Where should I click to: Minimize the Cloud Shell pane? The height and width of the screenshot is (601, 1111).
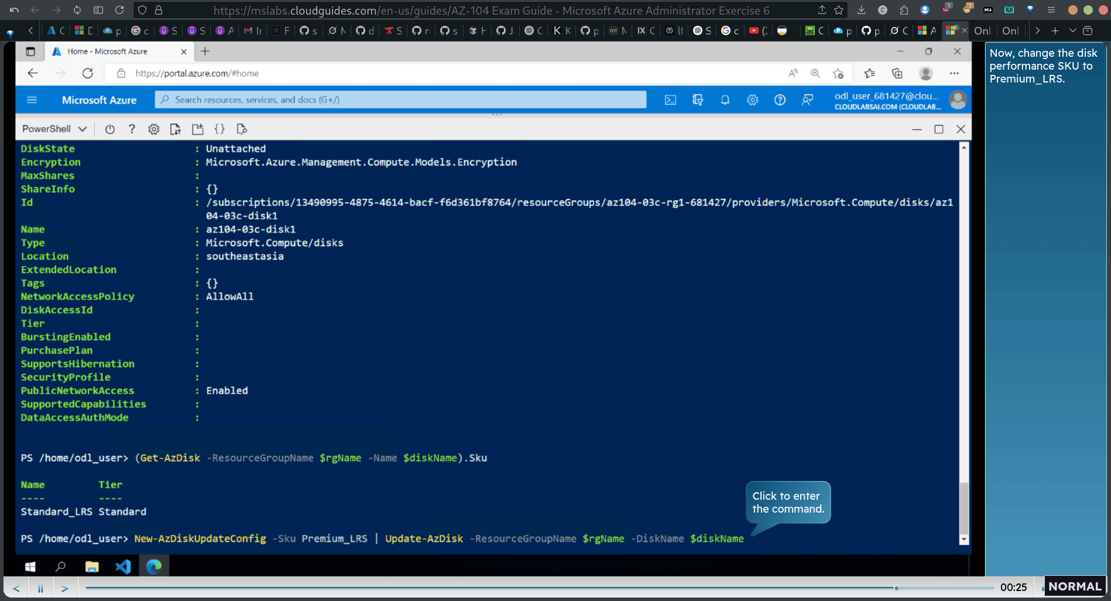pyautogui.click(x=917, y=129)
